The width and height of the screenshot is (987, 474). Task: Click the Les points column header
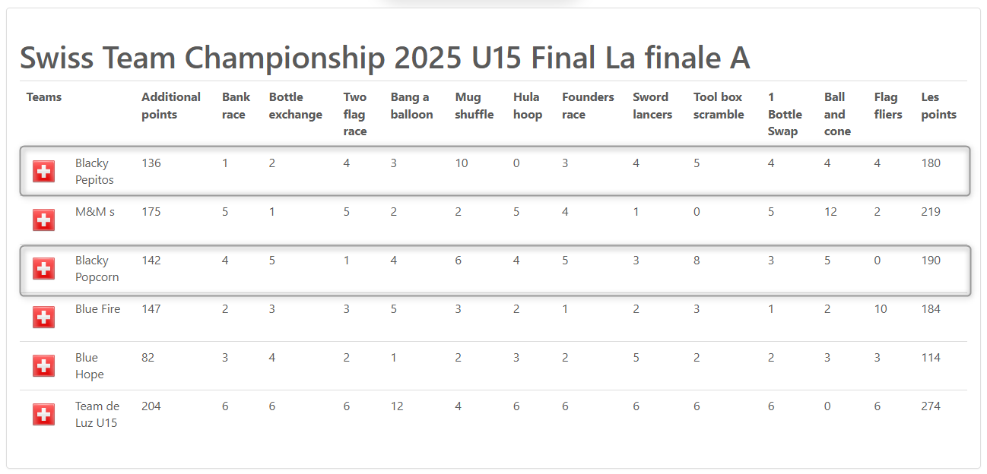coord(938,106)
